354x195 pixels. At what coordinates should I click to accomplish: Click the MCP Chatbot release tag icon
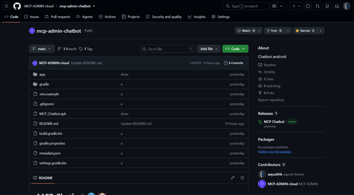click(x=260, y=122)
